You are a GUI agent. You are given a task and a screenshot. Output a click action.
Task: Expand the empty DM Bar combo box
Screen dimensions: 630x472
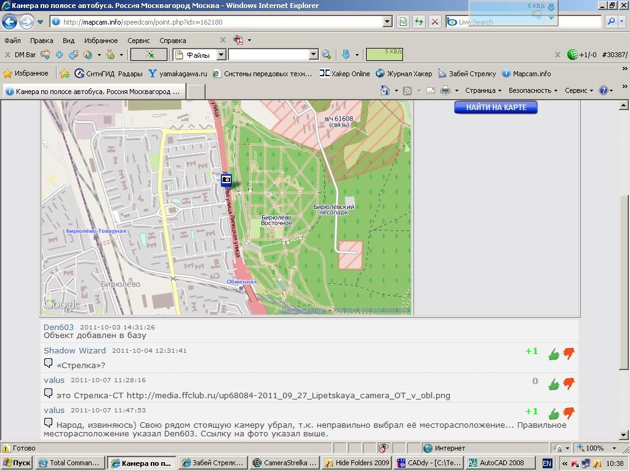click(x=314, y=55)
